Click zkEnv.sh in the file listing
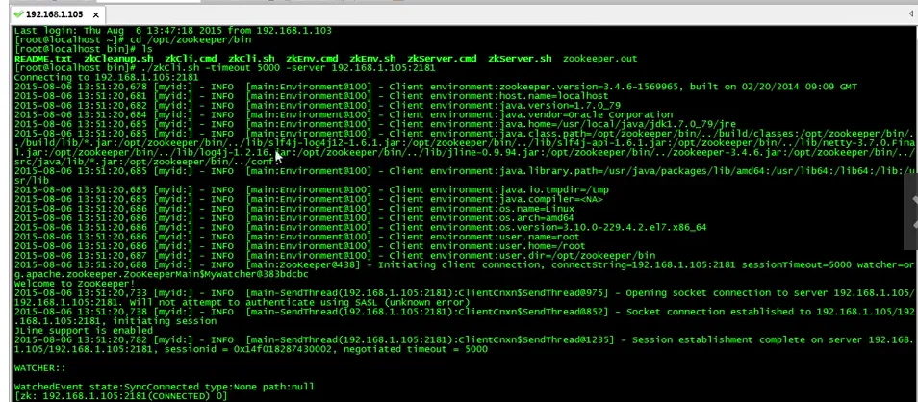The width and height of the screenshot is (918, 402). point(373,59)
